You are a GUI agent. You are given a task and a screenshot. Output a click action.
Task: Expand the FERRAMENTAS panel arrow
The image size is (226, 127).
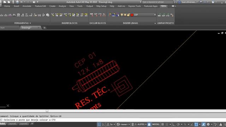30,23
